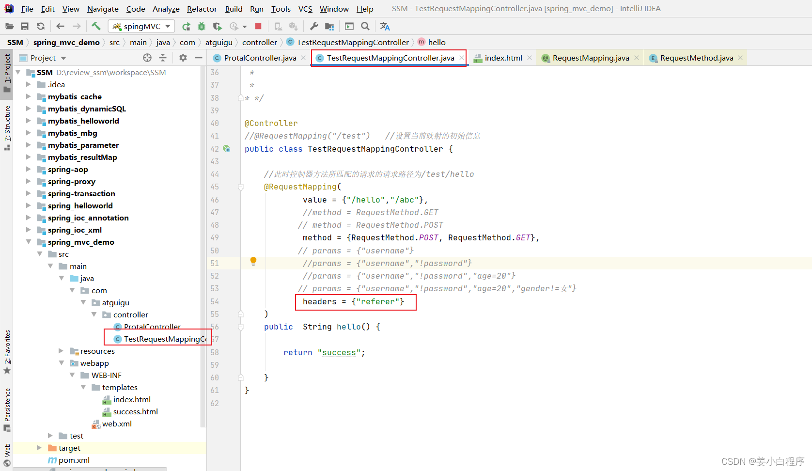Screen dimensions: 812x471
Task: Open Search Everywhere magnifier icon
Action: tap(365, 26)
